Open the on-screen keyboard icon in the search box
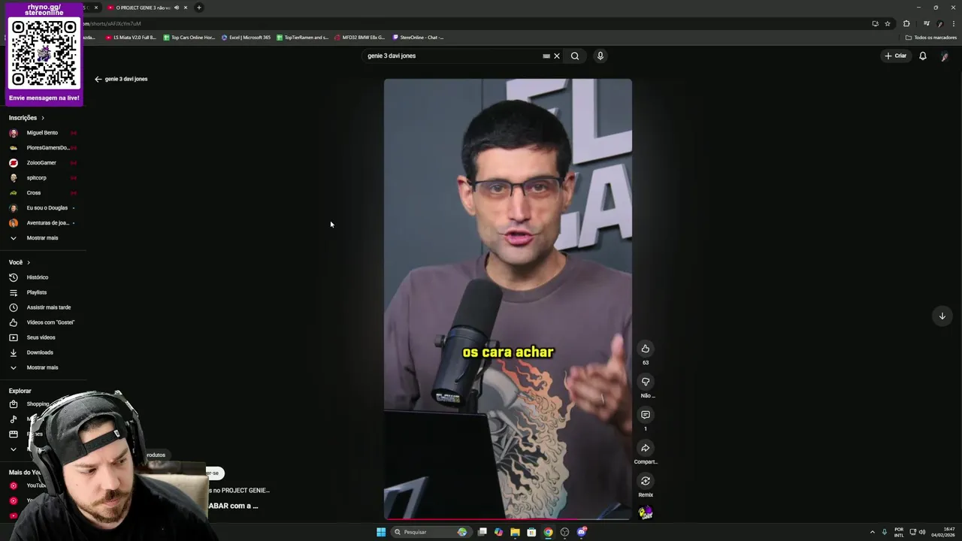 click(x=546, y=56)
